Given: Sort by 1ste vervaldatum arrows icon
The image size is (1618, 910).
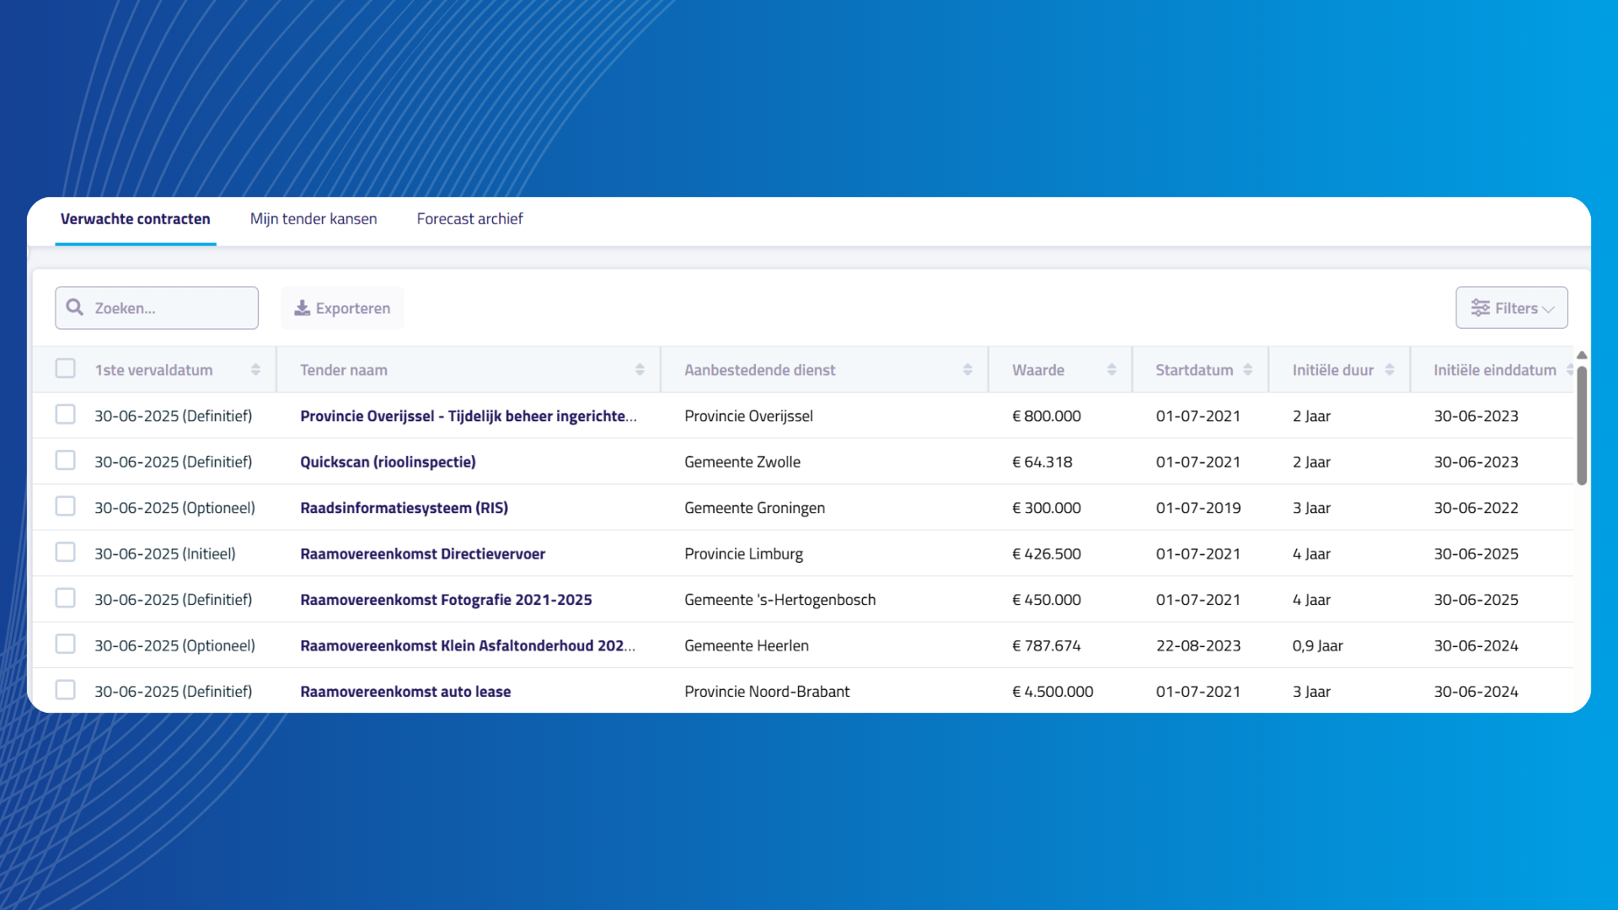Looking at the screenshot, I should [255, 370].
